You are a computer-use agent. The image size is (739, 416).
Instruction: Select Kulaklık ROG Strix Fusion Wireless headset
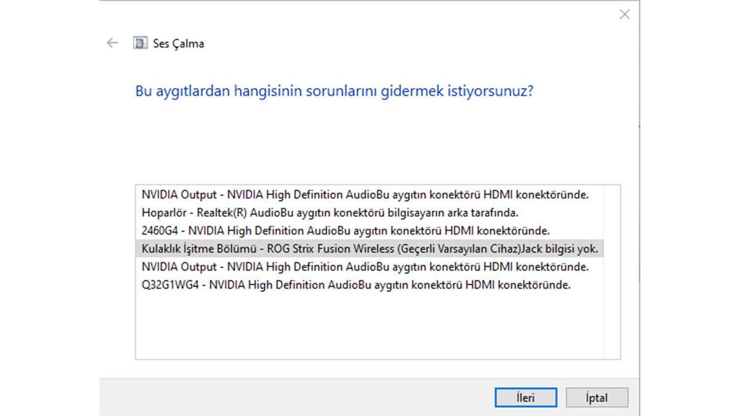point(369,249)
